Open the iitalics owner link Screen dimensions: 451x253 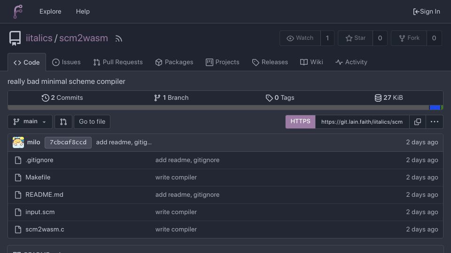tap(39, 38)
